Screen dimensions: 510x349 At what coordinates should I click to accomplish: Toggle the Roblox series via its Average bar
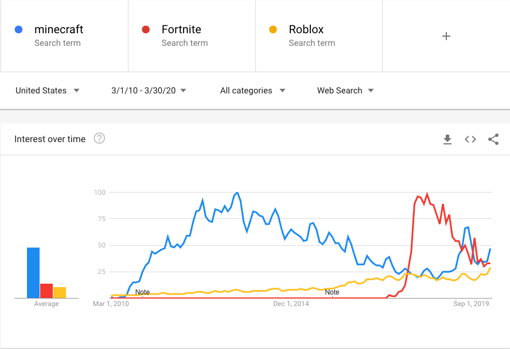(x=60, y=292)
